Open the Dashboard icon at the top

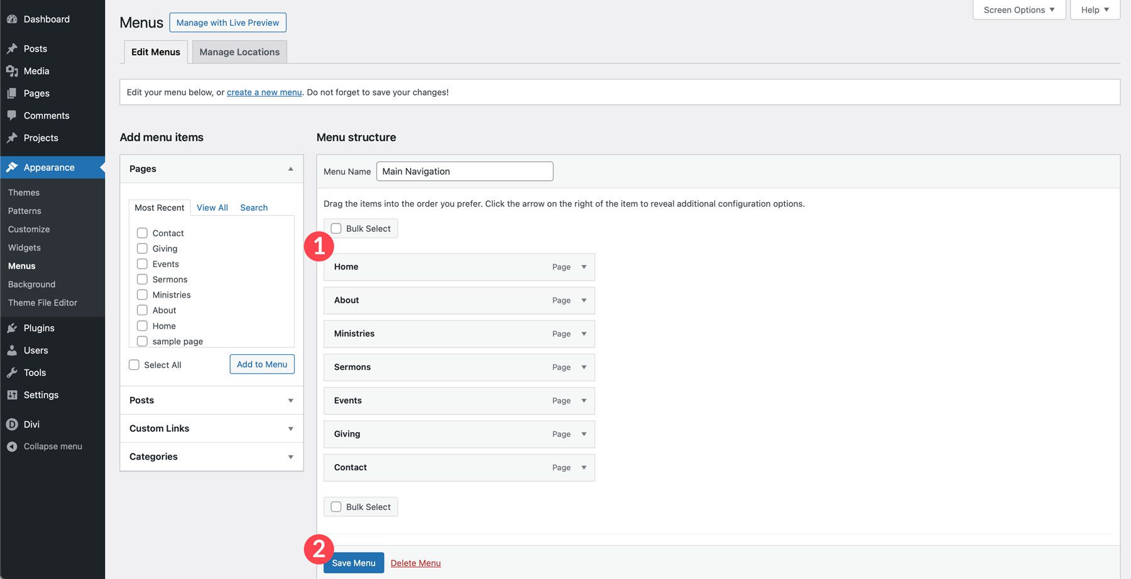(x=13, y=19)
